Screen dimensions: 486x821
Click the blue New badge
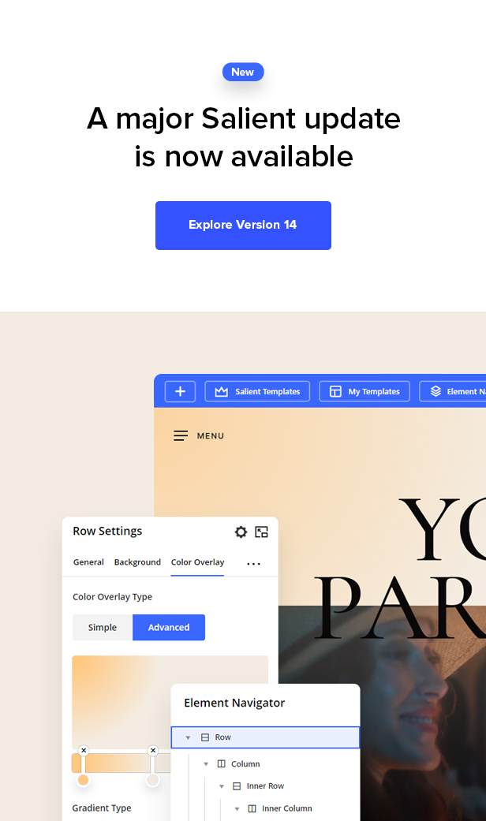(243, 72)
